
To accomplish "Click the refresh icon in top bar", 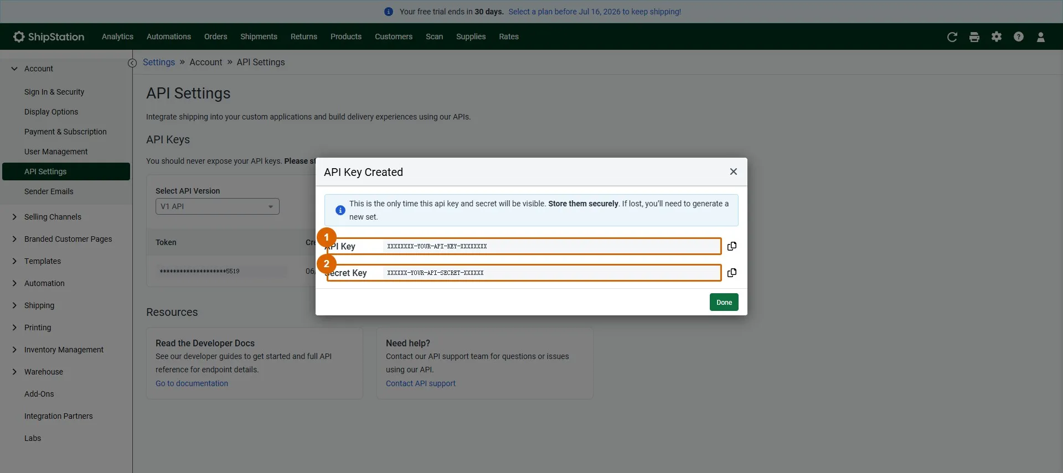I will click(x=952, y=37).
